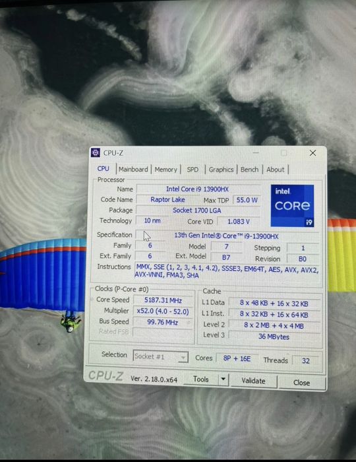This screenshot has width=356, height=462.
Task: Open the Tools dropdown arrow
Action: 223,379
